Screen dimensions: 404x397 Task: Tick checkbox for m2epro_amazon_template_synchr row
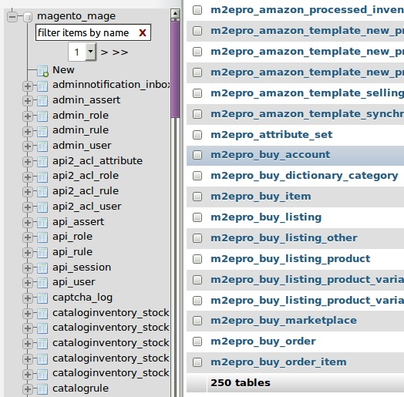[x=197, y=114]
